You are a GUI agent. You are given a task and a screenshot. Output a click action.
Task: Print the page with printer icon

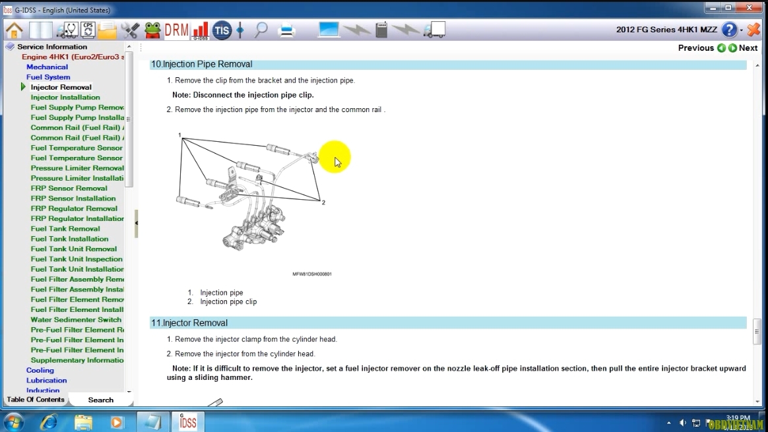click(x=286, y=30)
